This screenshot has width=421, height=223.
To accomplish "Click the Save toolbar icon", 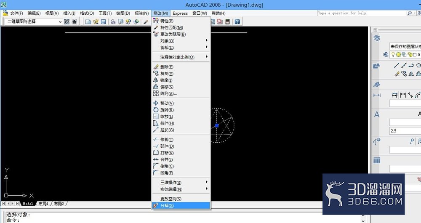I will [104, 22].
